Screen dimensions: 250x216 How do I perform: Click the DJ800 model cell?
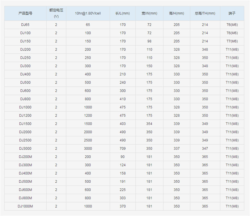point(25,99)
